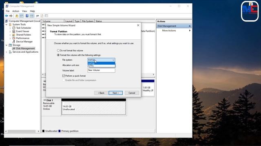Screen dimensions: 261x146
Task: Open the File menu
Action: point(8,11)
